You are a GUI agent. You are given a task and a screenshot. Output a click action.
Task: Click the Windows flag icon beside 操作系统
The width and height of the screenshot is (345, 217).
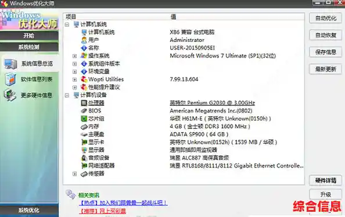coord(84,55)
